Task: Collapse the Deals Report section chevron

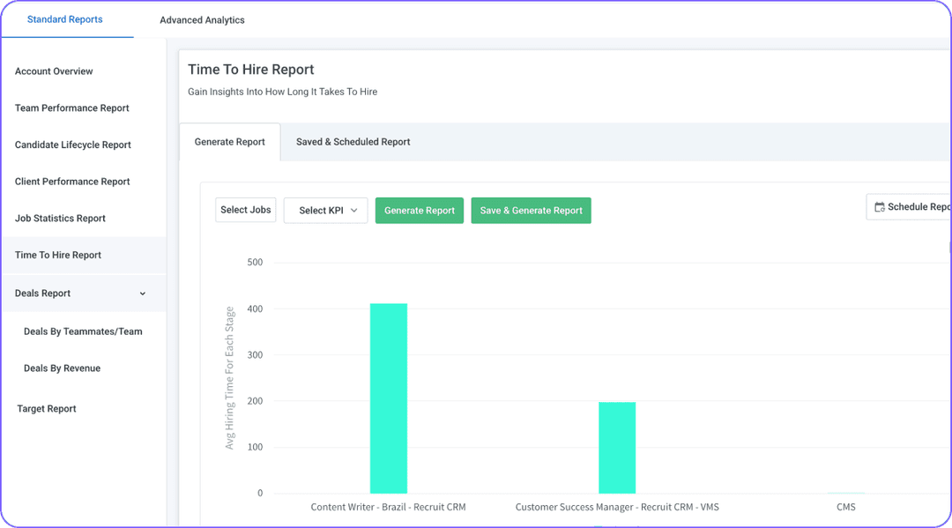Action: pos(142,293)
